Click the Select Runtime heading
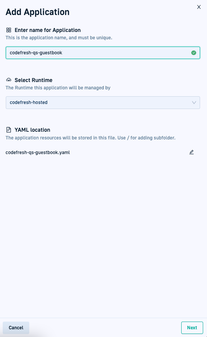Image resolution: width=207 pixels, height=337 pixels. click(x=33, y=80)
